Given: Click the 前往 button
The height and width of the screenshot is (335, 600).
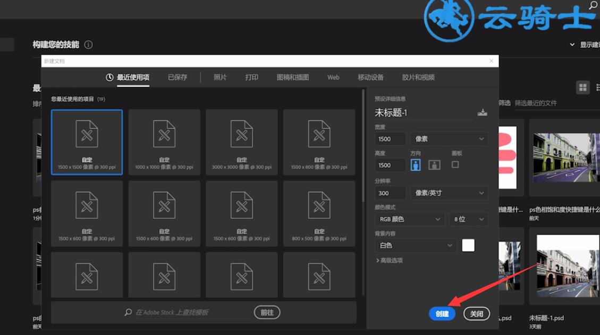Looking at the screenshot, I should click(x=267, y=313).
